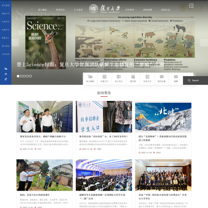Screen dimensions: 208x208
Task: Open the 未来学生 sidebar menu item
Action: [x=6, y=21]
